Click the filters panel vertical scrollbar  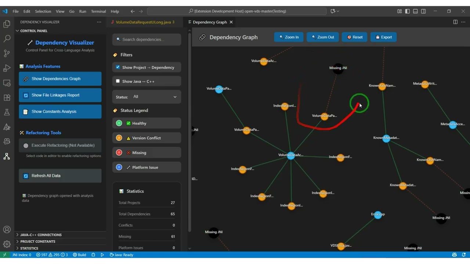[189, 132]
